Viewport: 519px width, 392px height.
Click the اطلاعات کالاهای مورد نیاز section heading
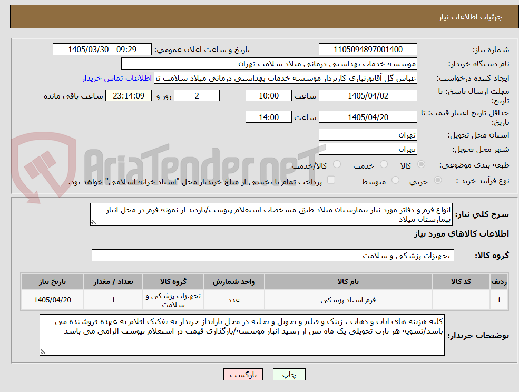coord(462,234)
